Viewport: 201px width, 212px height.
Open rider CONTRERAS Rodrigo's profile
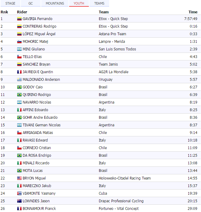click(39, 26)
